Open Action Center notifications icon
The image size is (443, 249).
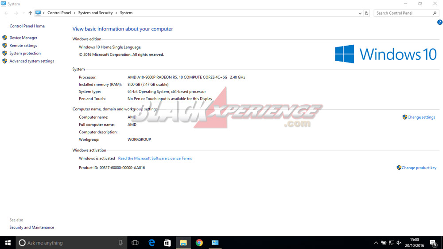click(433, 243)
